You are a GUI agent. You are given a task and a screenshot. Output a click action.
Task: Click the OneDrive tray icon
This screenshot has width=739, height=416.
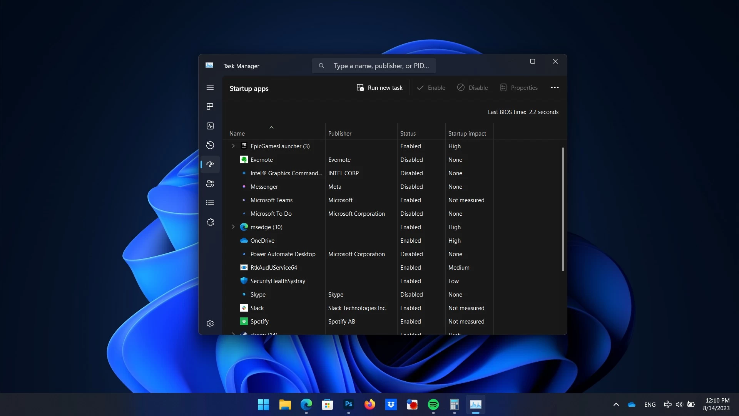pyautogui.click(x=632, y=404)
